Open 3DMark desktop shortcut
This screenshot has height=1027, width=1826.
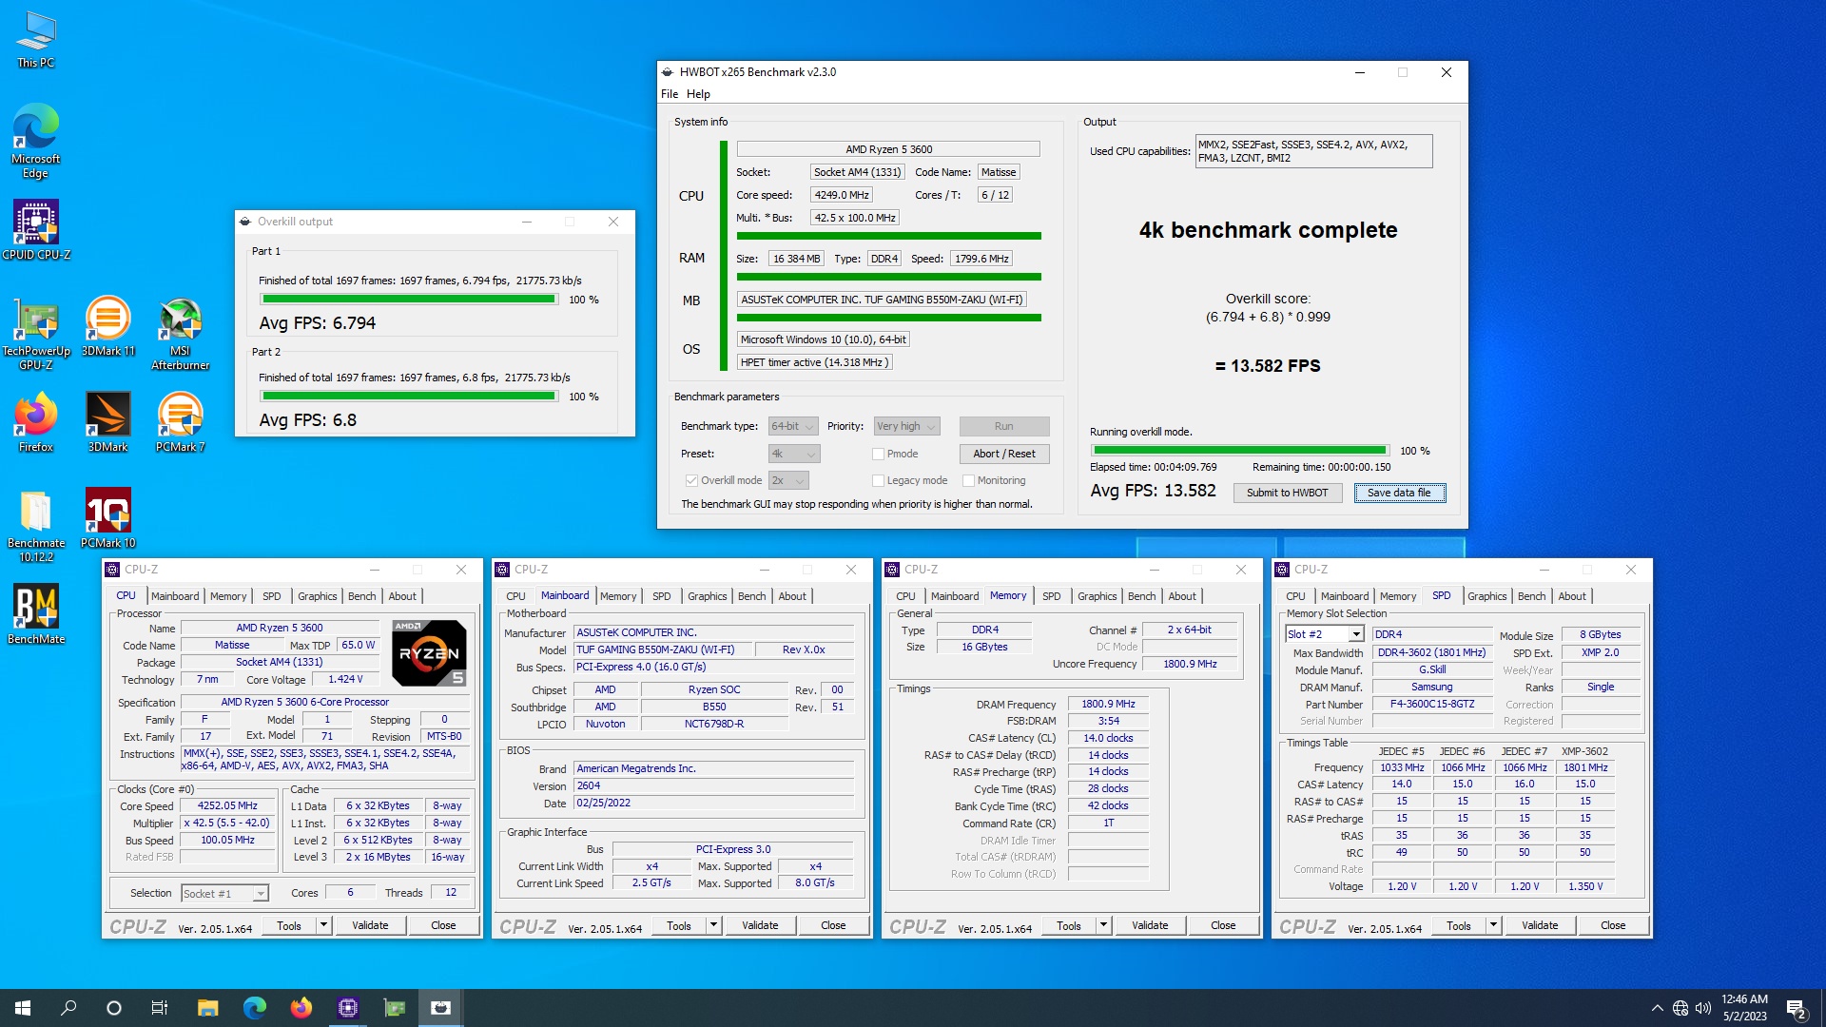[x=108, y=422]
